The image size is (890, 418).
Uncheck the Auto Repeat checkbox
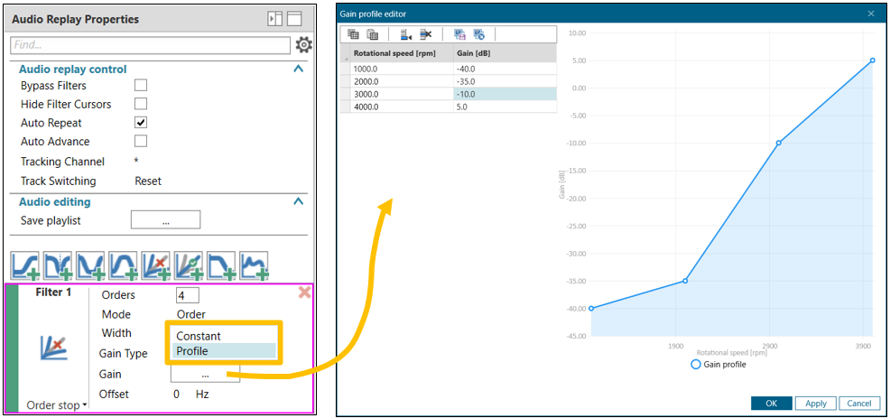(141, 123)
